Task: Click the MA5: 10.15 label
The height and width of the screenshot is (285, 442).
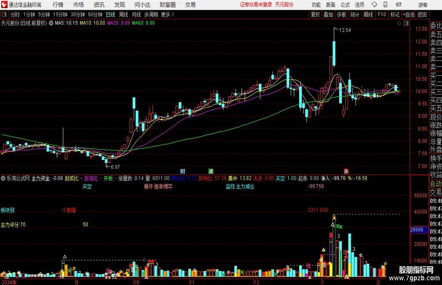Action: pyautogui.click(x=66, y=23)
